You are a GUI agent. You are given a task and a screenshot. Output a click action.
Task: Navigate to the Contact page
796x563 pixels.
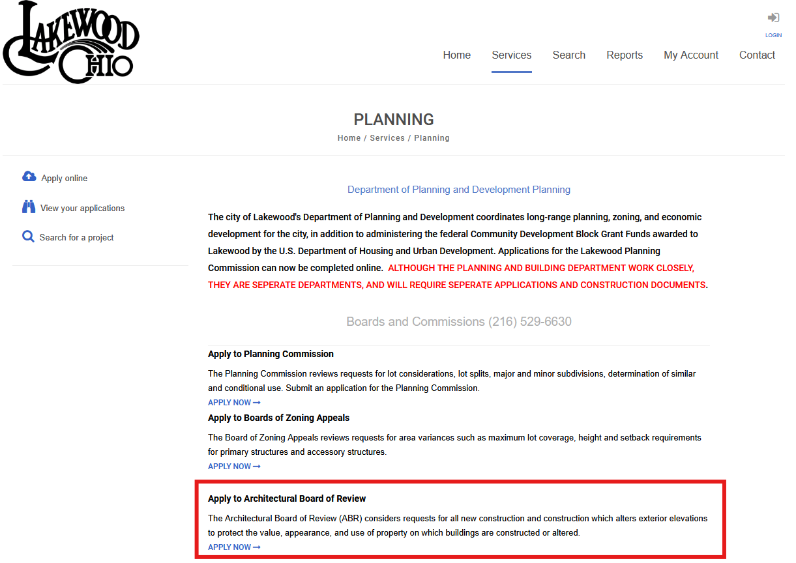757,55
